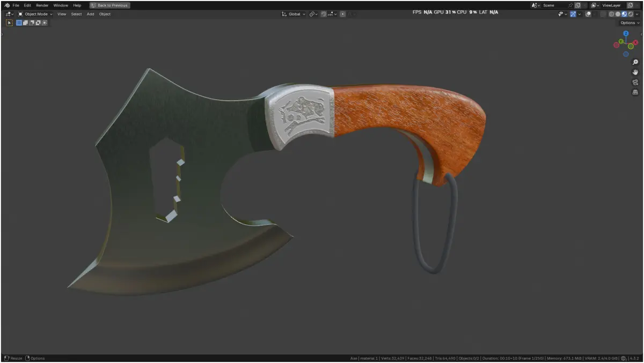Open the editor type selector dropdown
This screenshot has height=363, width=644.
tap(10, 14)
